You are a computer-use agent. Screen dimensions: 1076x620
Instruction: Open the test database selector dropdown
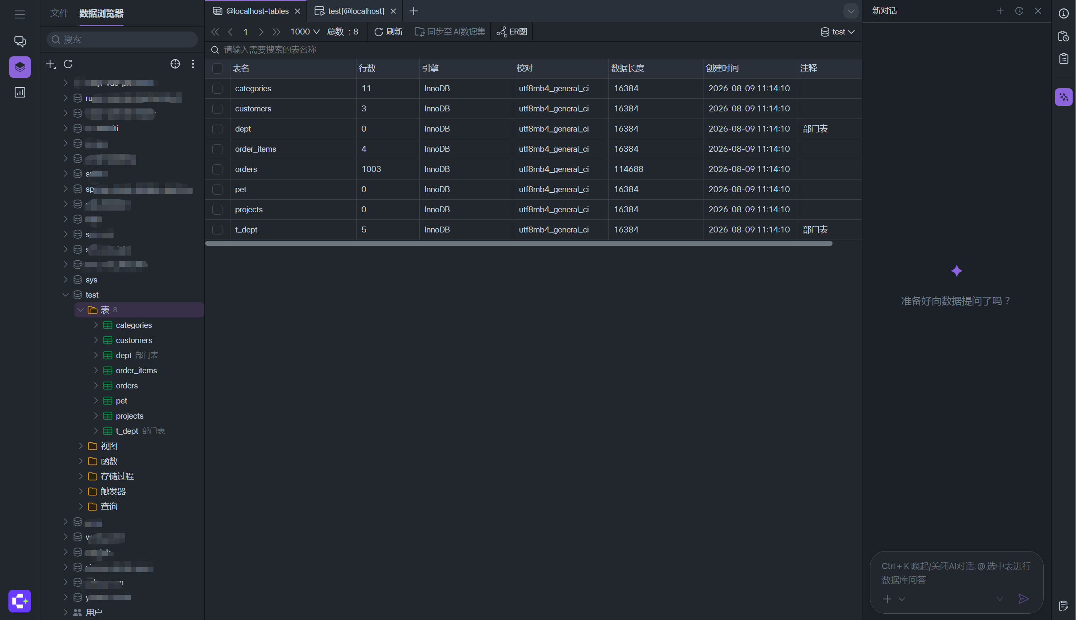[837, 32]
